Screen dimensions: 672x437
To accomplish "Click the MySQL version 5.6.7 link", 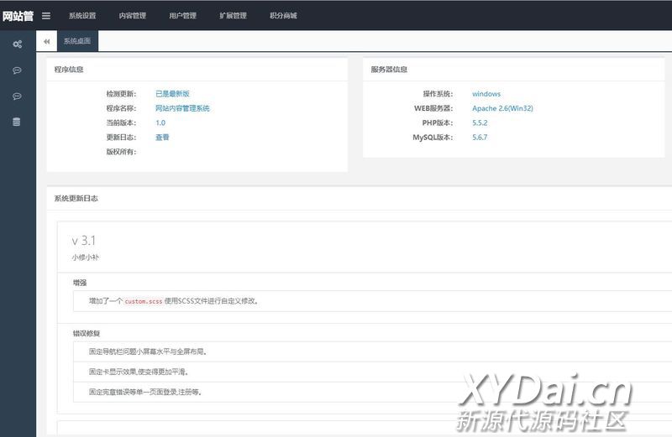I will click(480, 137).
